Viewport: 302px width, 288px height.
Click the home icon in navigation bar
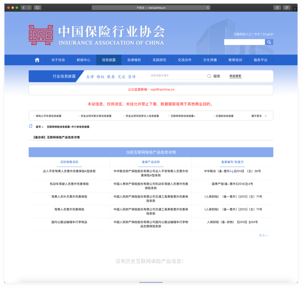[37, 60]
